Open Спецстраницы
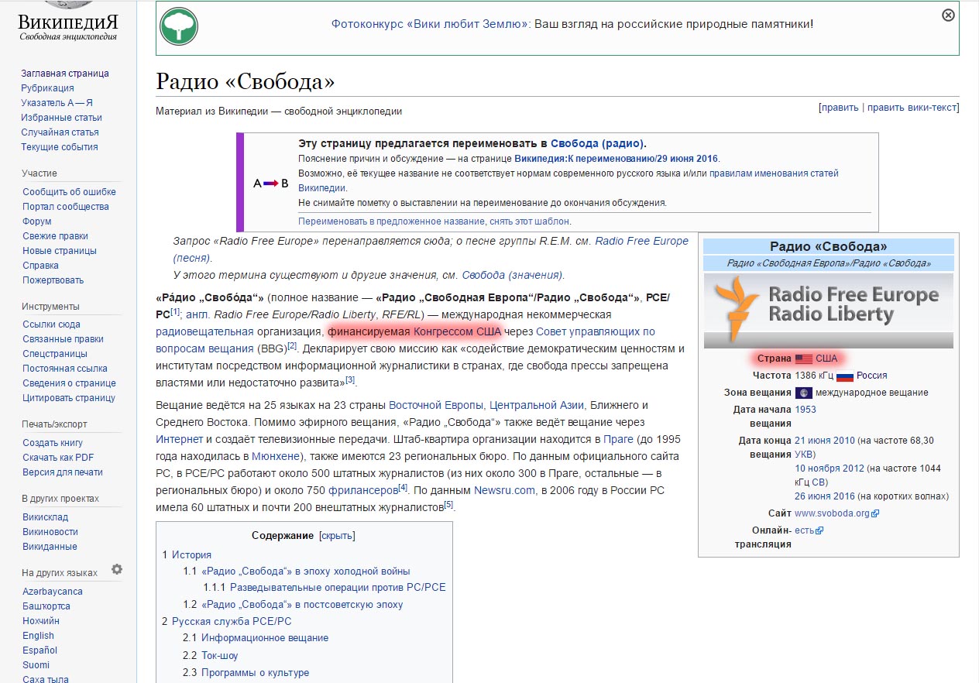This screenshot has width=979, height=683. 54,354
